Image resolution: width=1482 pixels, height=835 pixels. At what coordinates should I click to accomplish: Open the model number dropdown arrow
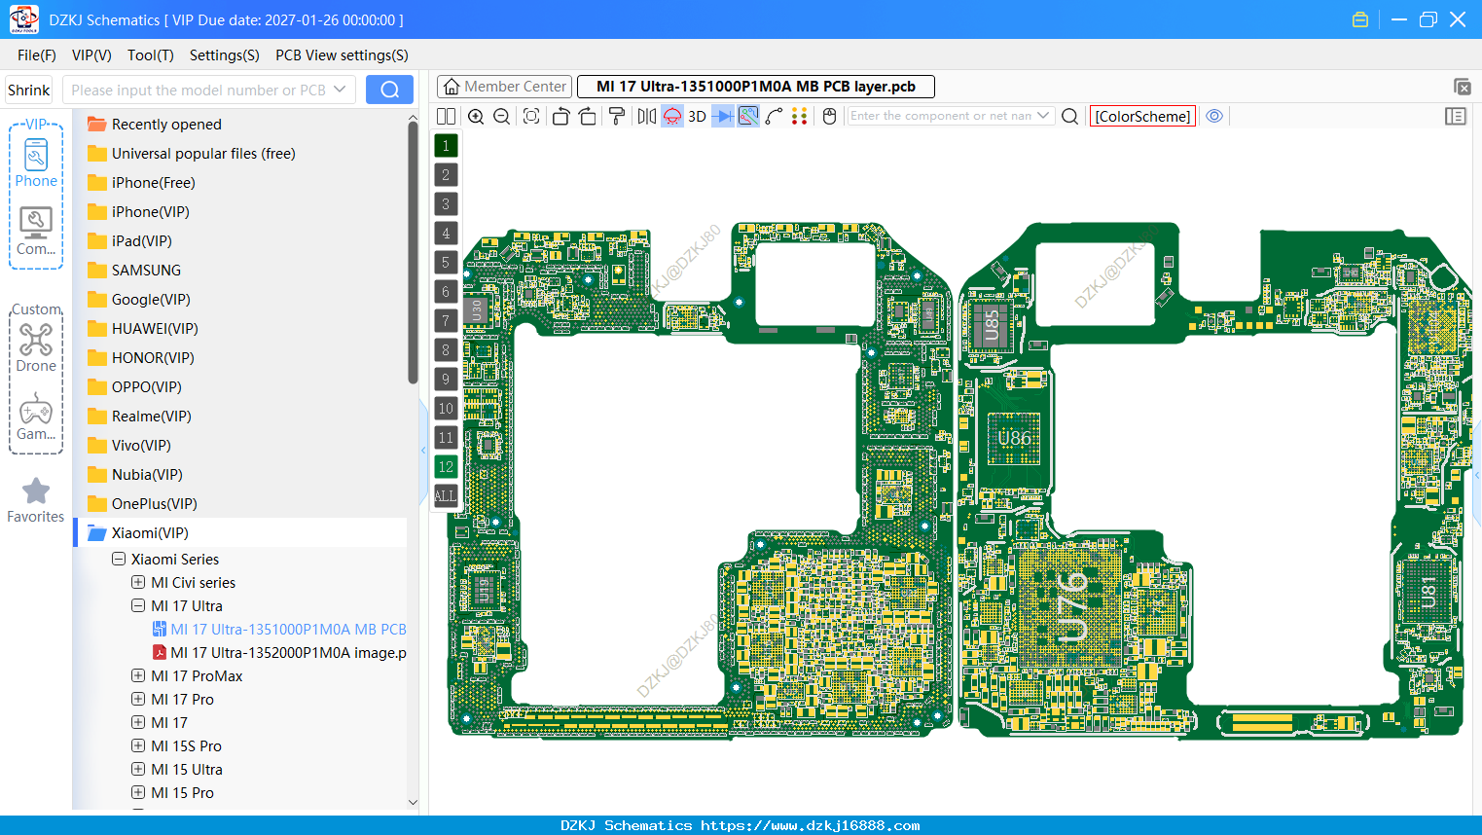(x=340, y=90)
